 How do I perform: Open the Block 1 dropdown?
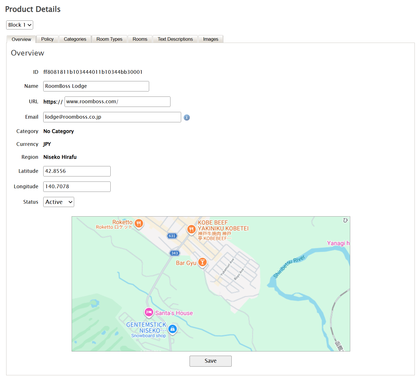tap(20, 25)
